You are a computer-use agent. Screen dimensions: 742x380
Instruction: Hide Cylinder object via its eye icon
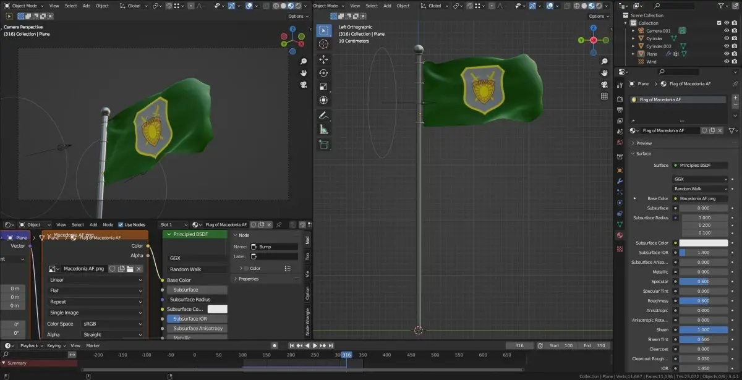click(727, 38)
